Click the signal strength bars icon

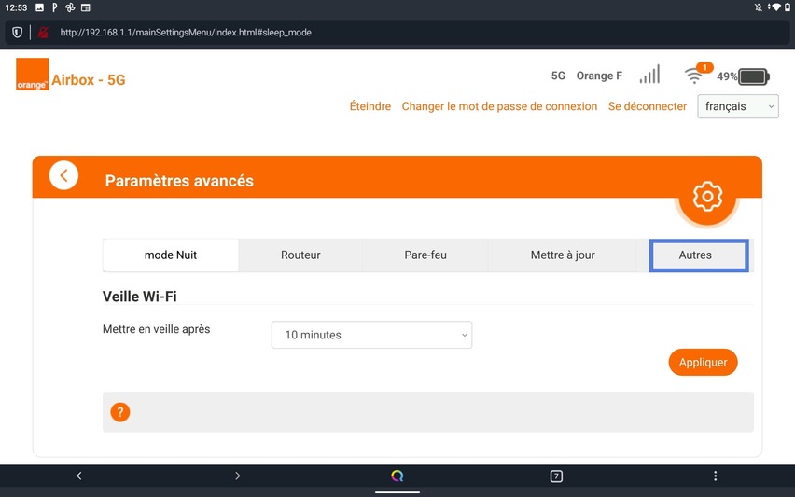coord(649,75)
